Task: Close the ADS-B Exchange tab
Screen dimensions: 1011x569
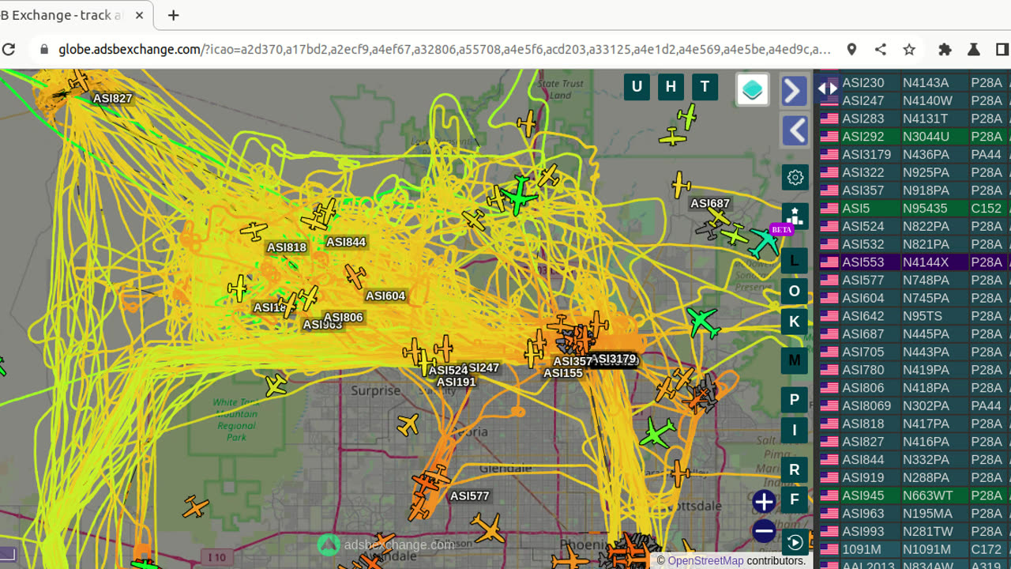Action: pos(140,15)
